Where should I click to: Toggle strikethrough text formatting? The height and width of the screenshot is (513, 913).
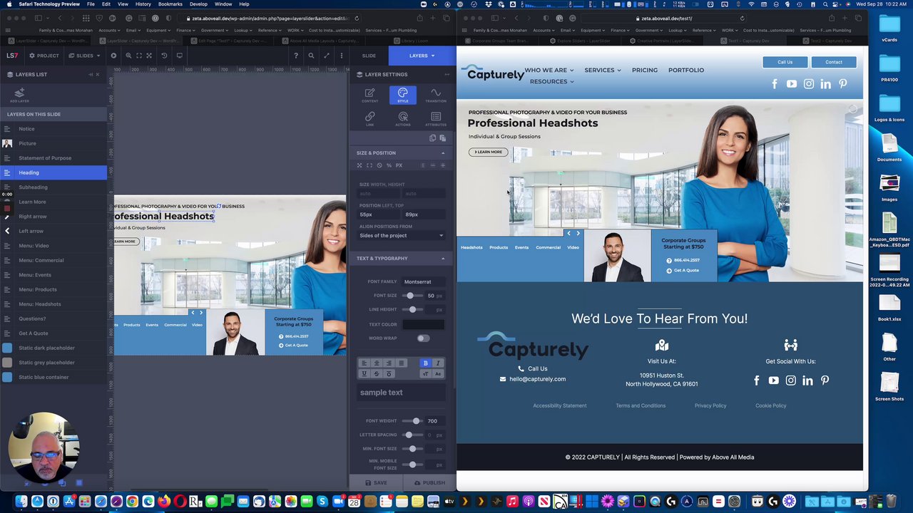click(377, 373)
